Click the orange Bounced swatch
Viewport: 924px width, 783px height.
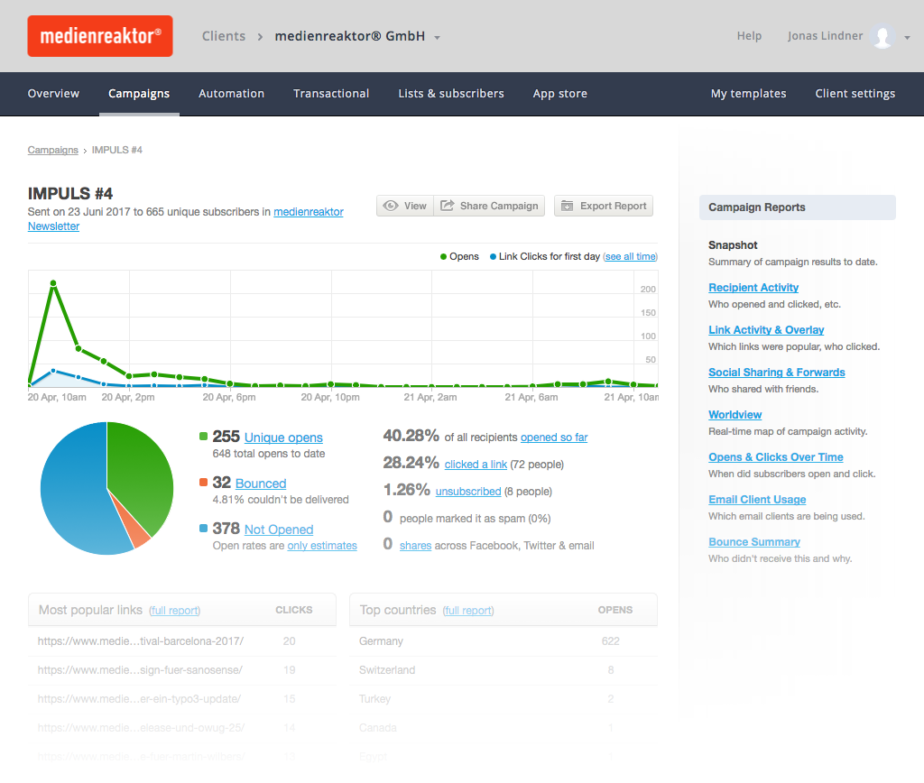(203, 482)
